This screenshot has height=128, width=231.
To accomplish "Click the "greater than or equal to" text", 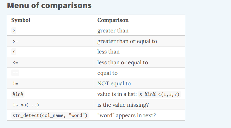I will click(127, 41).
